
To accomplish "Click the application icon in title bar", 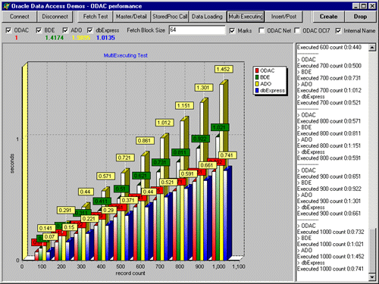I will tap(7, 6).
